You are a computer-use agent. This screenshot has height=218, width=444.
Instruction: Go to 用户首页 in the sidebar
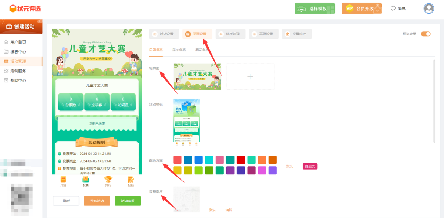pyautogui.click(x=18, y=42)
